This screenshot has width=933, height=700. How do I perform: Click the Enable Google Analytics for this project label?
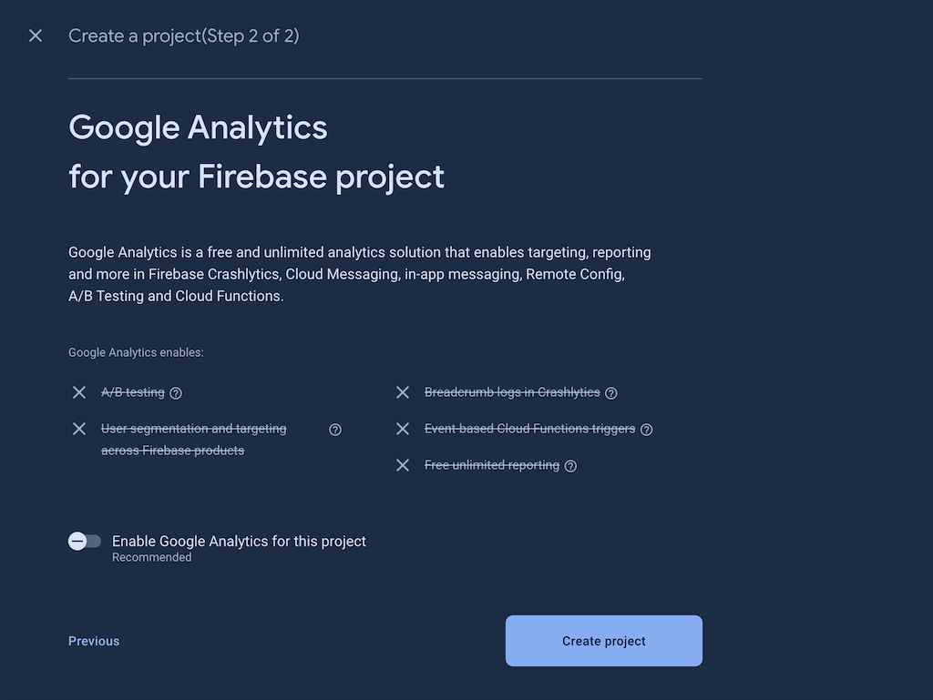(x=239, y=541)
